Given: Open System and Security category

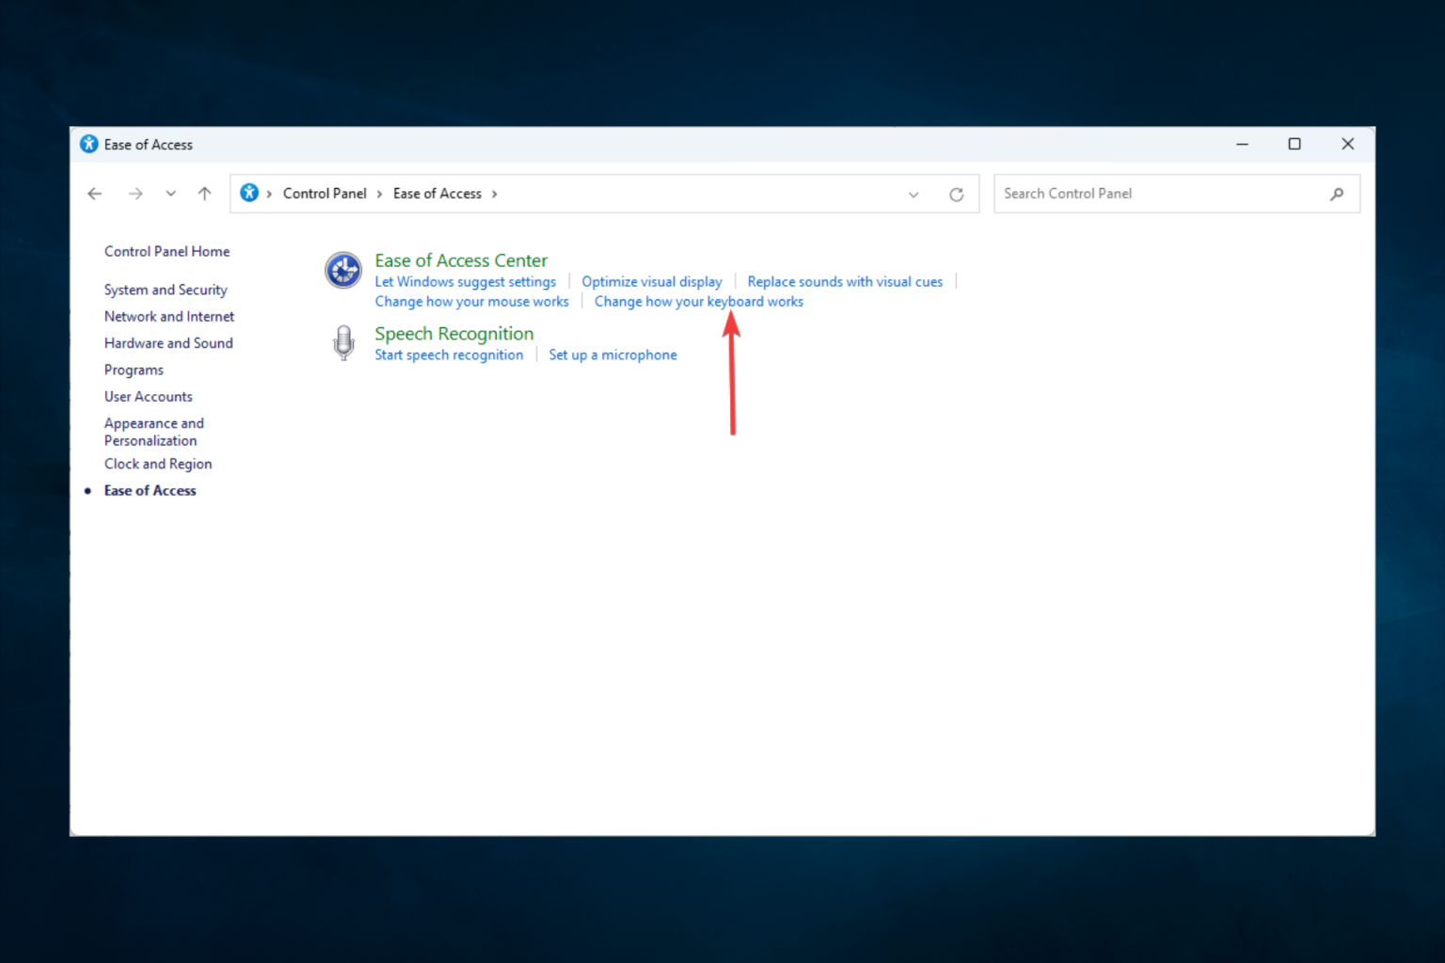Looking at the screenshot, I should [x=166, y=290].
